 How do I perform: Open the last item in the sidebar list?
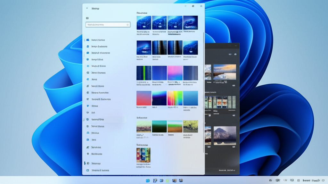point(100,170)
